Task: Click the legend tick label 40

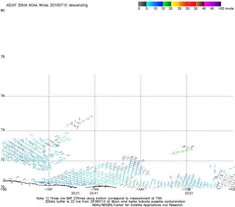Action: (204, 9)
